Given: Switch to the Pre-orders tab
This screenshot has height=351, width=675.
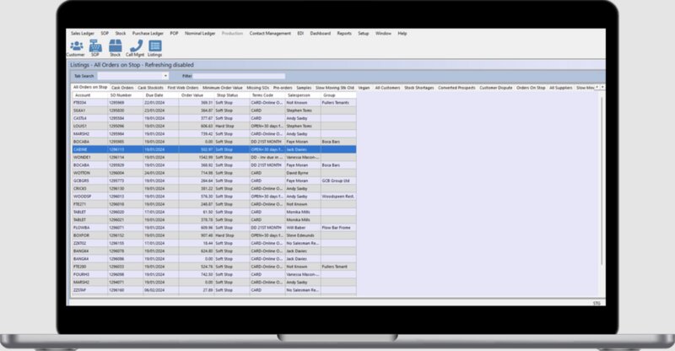Looking at the screenshot, I should [x=283, y=88].
